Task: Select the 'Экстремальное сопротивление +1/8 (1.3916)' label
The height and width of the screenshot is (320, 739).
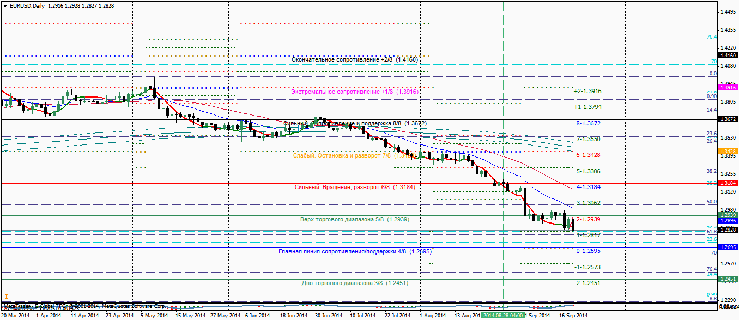Action: click(x=355, y=92)
